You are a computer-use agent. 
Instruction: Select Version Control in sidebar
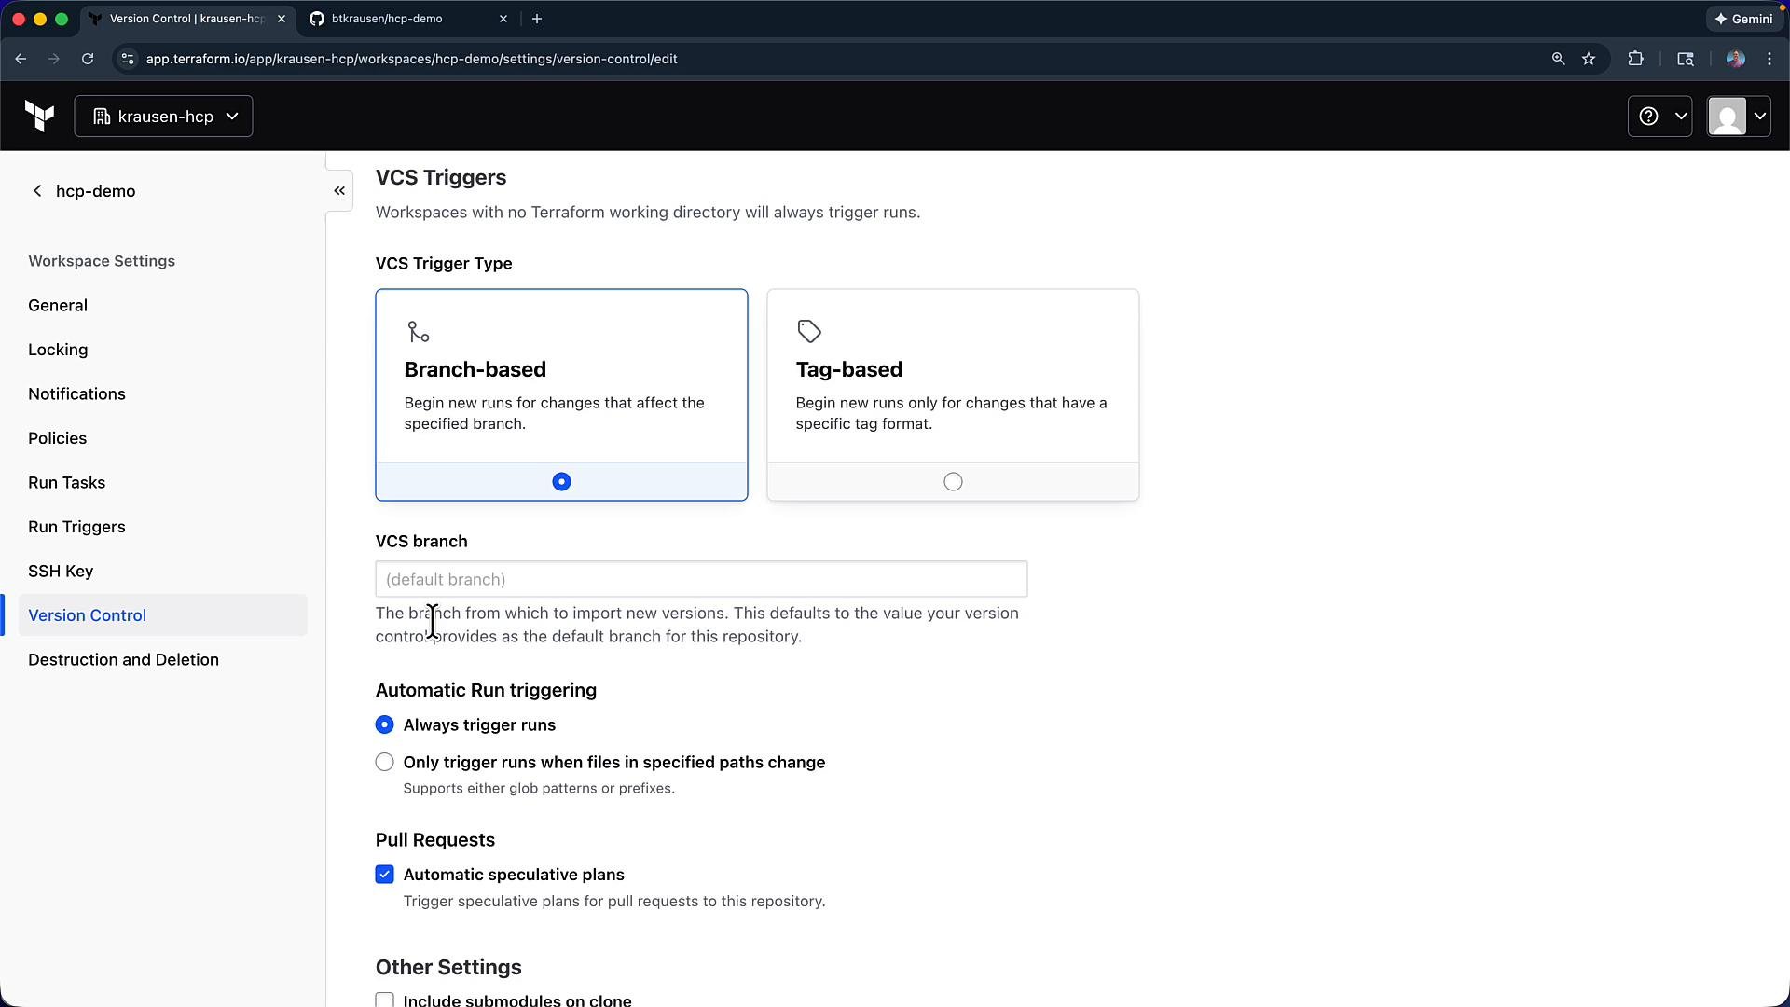click(x=162, y=615)
